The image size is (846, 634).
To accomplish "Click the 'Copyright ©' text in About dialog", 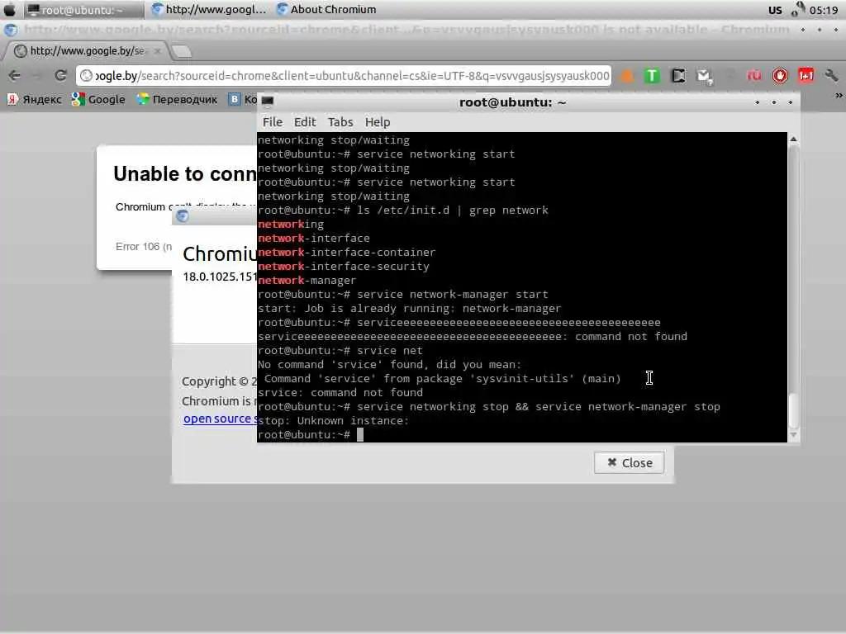I will (219, 381).
